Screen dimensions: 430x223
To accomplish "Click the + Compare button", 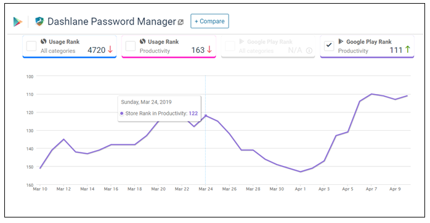I will click(x=210, y=21).
